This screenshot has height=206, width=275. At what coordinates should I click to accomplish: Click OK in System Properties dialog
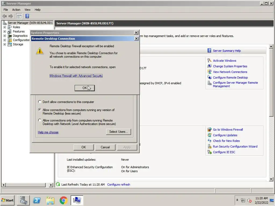(84, 147)
